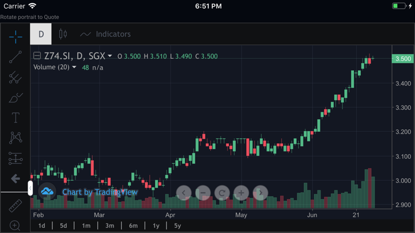Select the text annotation tool
415x233 pixels.
tap(16, 118)
